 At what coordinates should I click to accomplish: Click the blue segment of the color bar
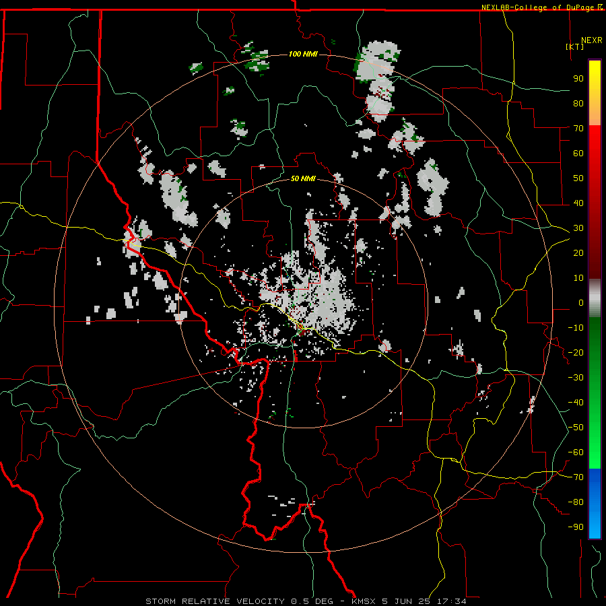pos(595,504)
